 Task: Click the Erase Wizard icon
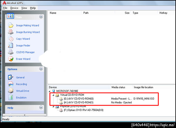coord(11,59)
